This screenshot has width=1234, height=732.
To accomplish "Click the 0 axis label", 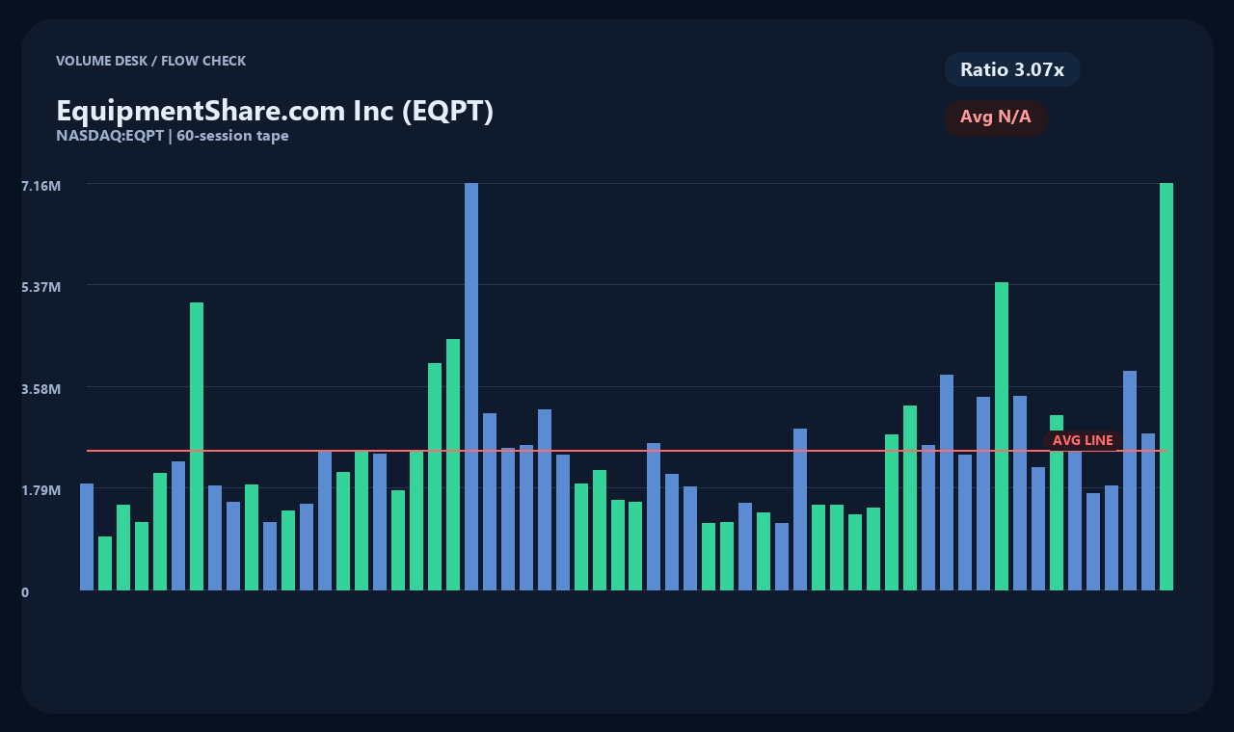I will [x=25, y=592].
